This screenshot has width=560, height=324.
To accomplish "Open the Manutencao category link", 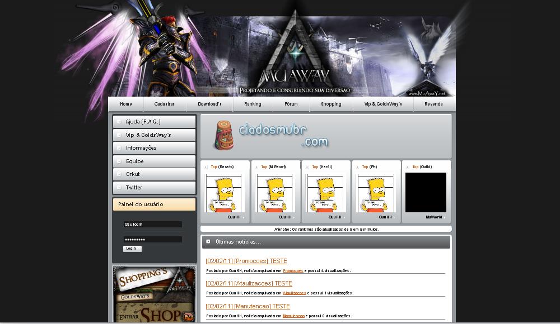I will pos(293,316).
